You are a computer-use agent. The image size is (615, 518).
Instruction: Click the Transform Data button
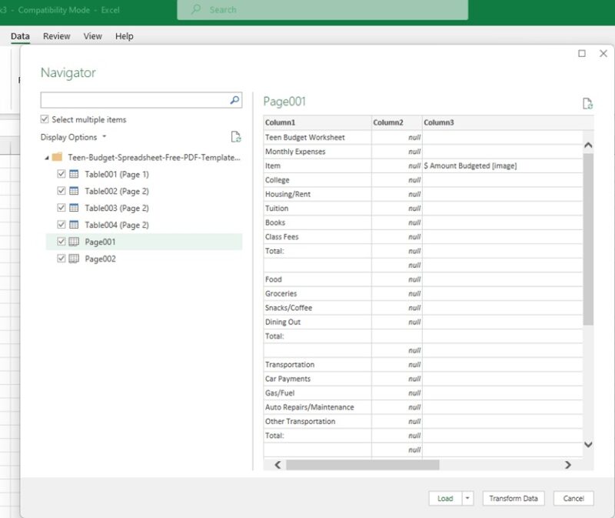pos(513,498)
